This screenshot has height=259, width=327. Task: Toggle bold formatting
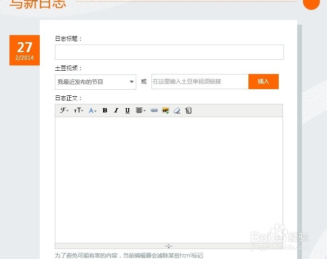point(105,110)
